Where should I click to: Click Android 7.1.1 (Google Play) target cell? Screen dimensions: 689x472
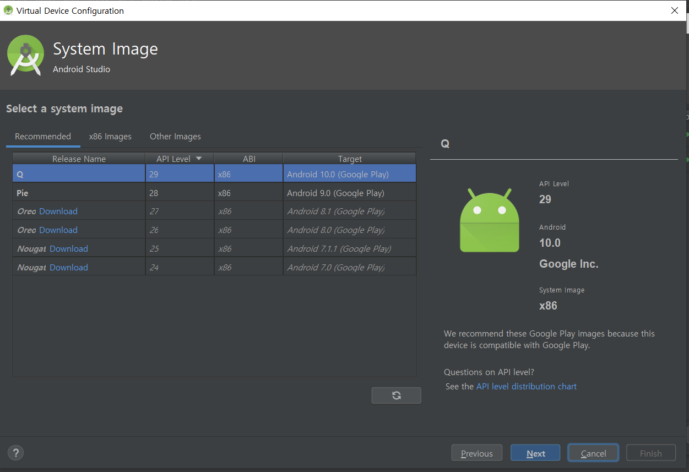(x=350, y=249)
